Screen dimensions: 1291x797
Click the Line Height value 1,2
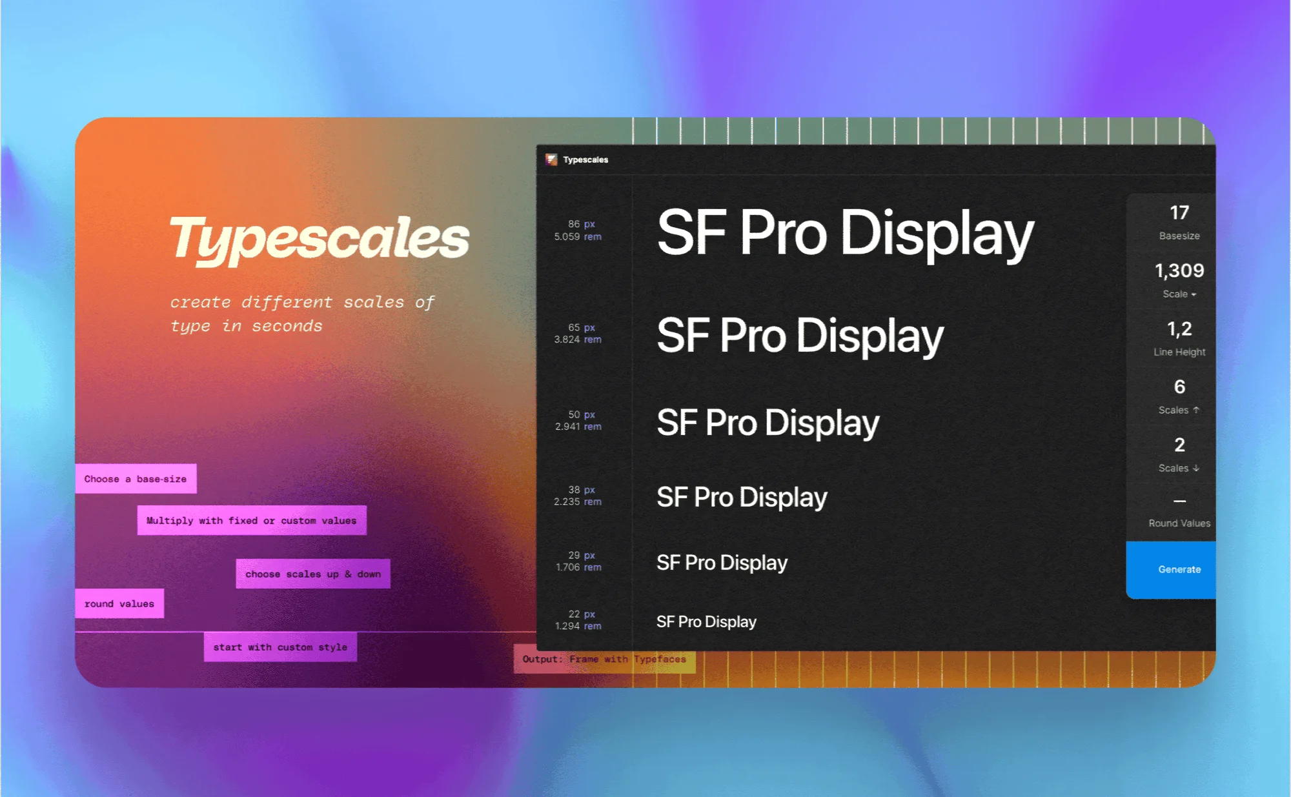(x=1179, y=329)
